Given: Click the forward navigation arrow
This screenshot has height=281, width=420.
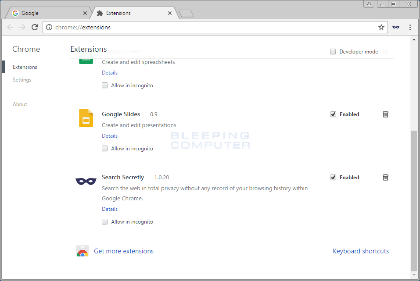Looking at the screenshot, I should tap(22, 27).
